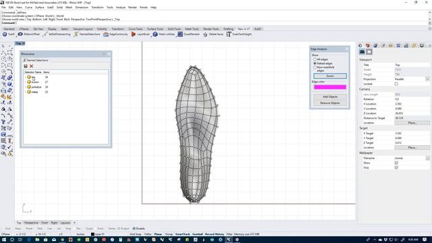Select the viewport camera properties icon
Viewport: 432px width, 243px height.
(362, 52)
